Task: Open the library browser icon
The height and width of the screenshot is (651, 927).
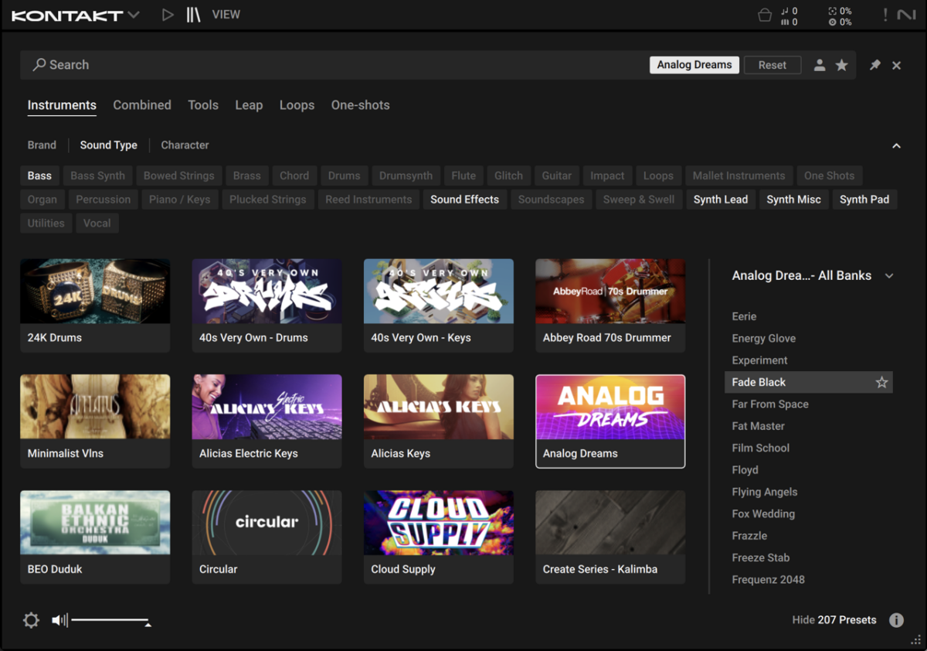Action: pos(193,15)
